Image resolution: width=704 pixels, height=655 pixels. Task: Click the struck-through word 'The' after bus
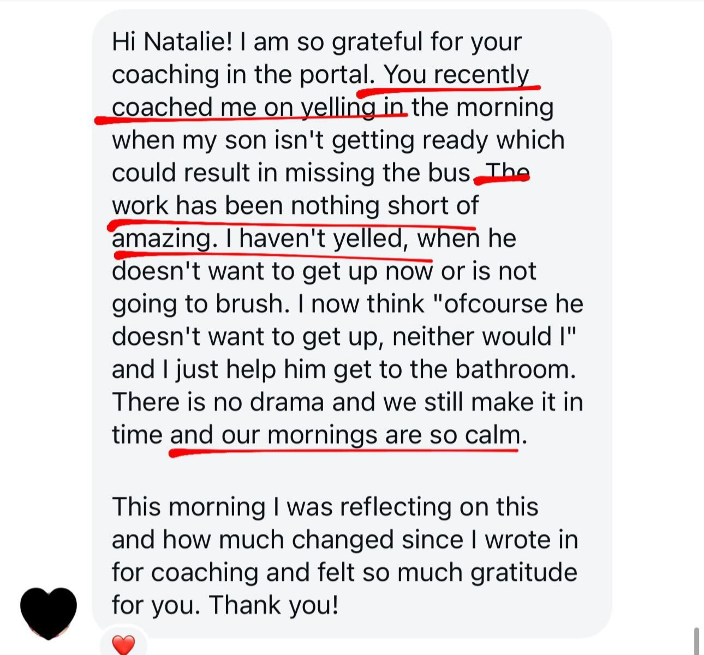508,173
